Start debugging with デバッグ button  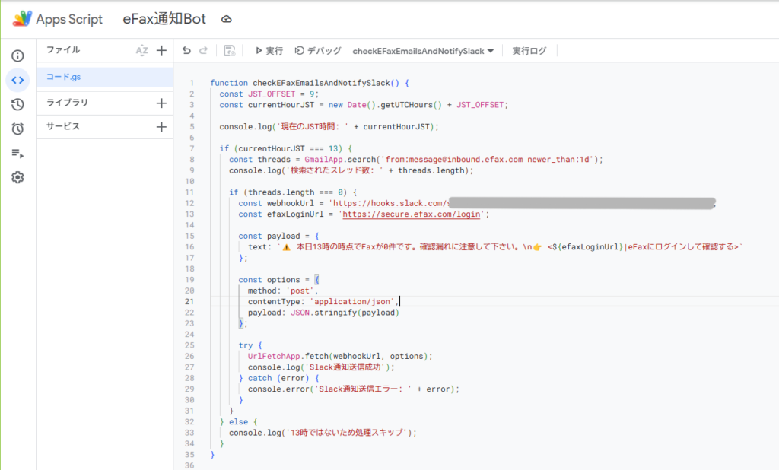coord(317,51)
